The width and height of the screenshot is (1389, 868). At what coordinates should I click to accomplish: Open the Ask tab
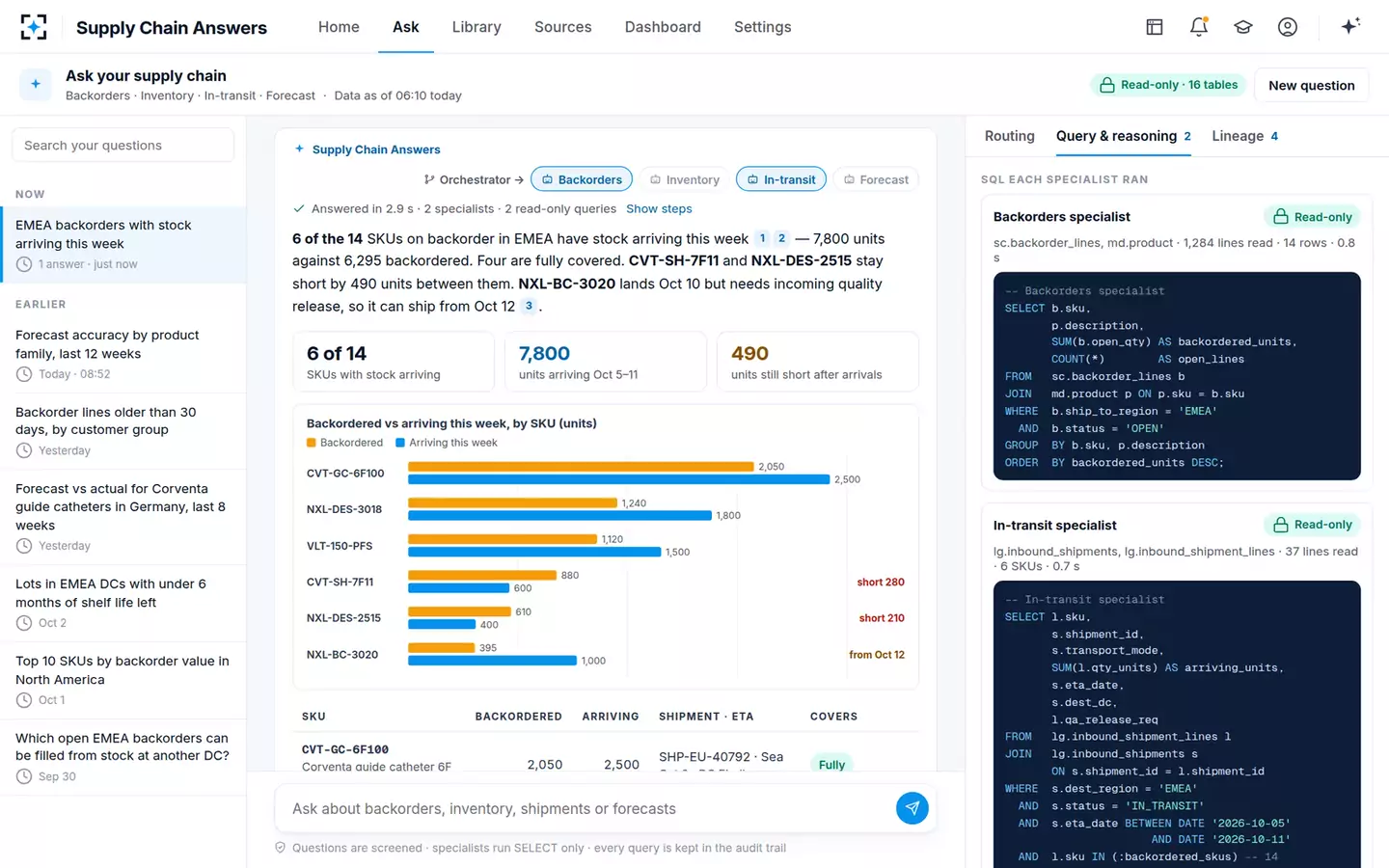[405, 27]
